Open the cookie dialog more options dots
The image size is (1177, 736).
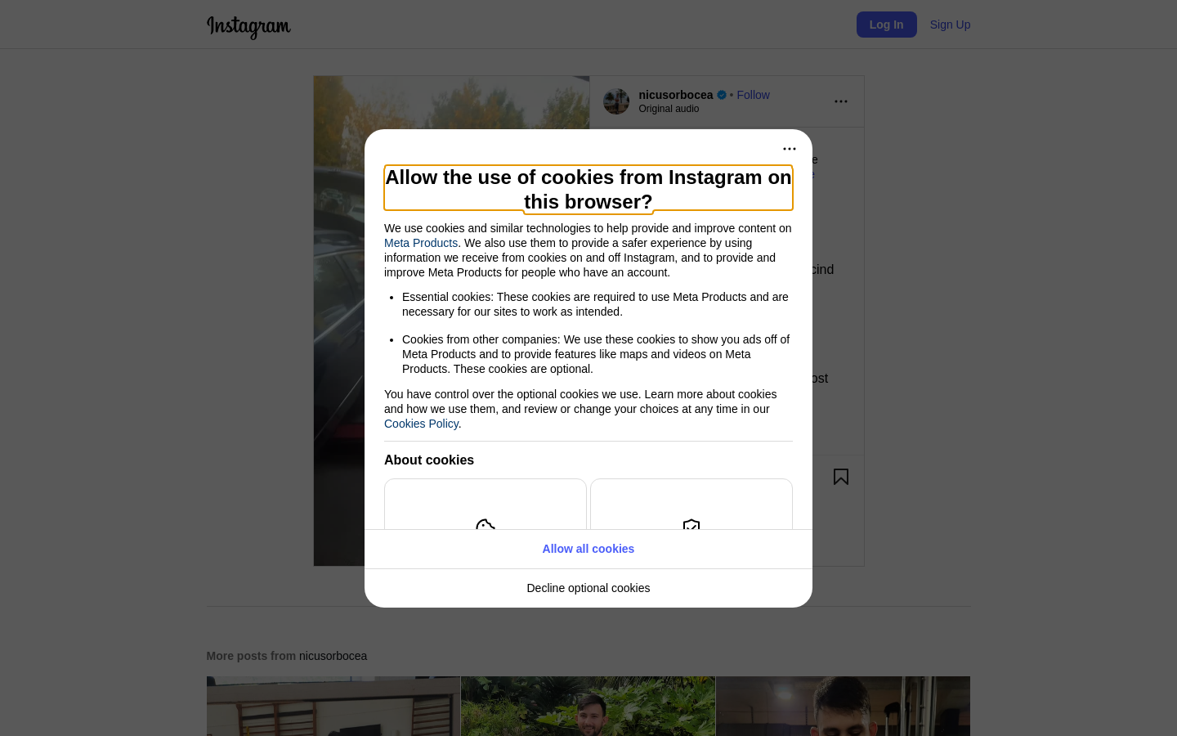coord(790,149)
